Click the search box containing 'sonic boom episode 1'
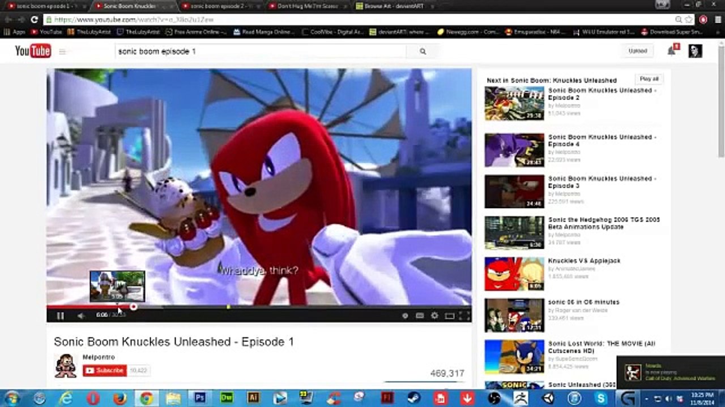 (x=261, y=51)
